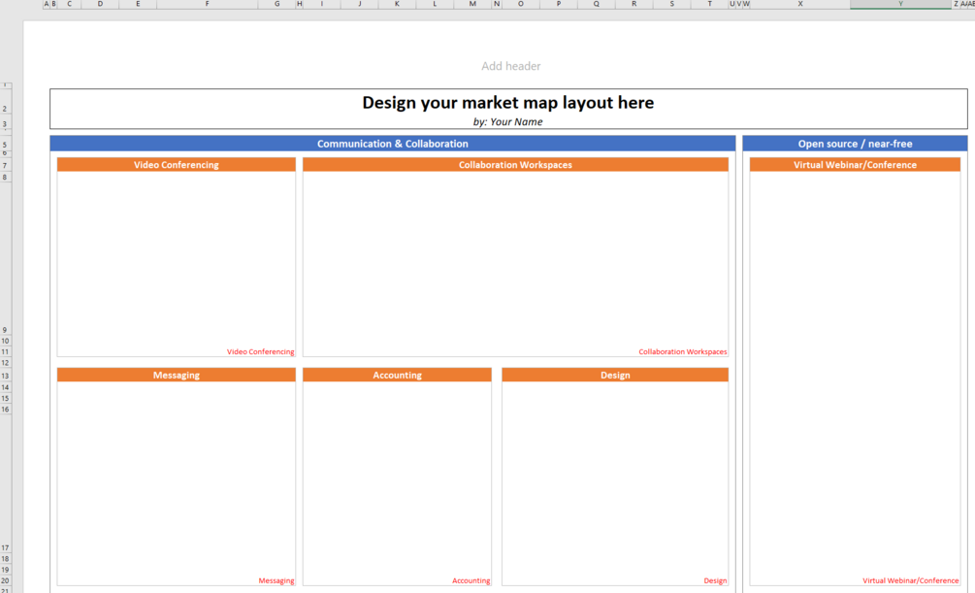
Task: Select row 11 header
Action: pyautogui.click(x=5, y=352)
